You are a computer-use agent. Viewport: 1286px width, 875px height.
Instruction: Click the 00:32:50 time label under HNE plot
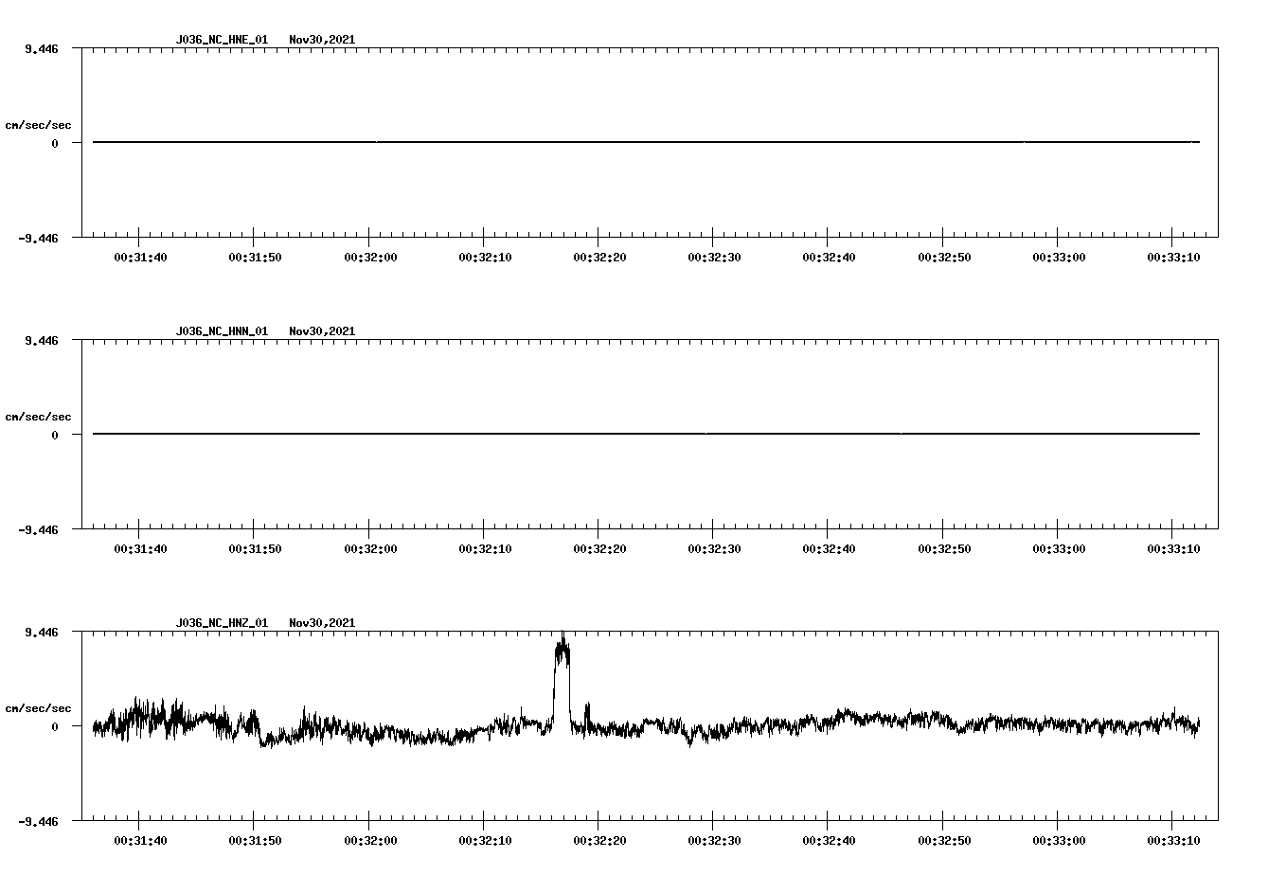(944, 257)
